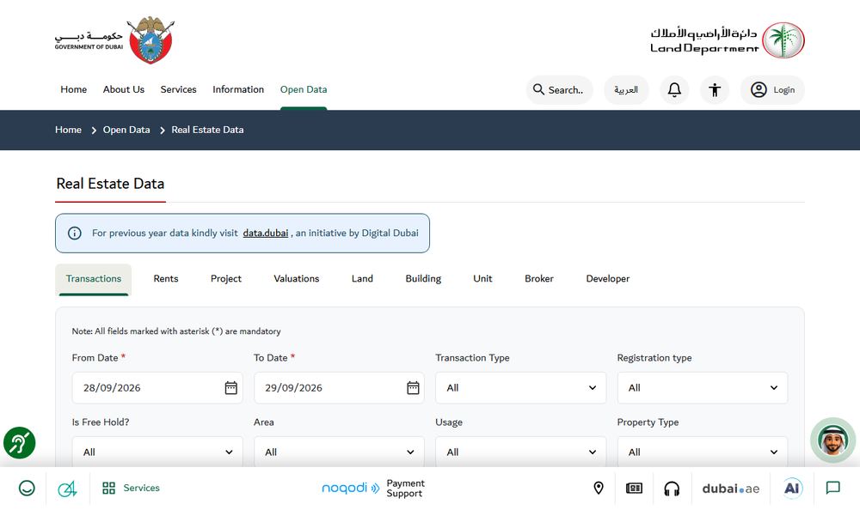Viewport: 860px width, 510px height.
Task: Click the happiness smiley icon
Action: (x=27, y=488)
